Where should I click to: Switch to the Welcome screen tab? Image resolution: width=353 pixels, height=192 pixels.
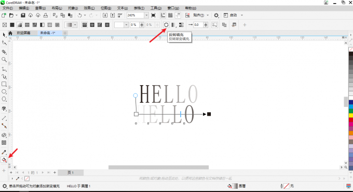(23, 33)
